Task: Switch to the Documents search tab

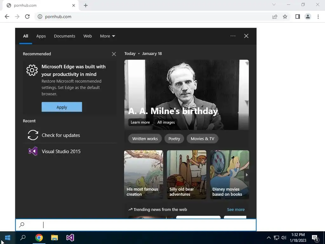Action: pos(64,36)
